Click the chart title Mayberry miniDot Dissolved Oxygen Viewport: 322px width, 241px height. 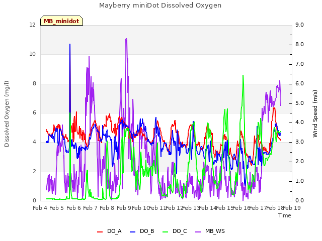pyautogui.click(x=160, y=6)
